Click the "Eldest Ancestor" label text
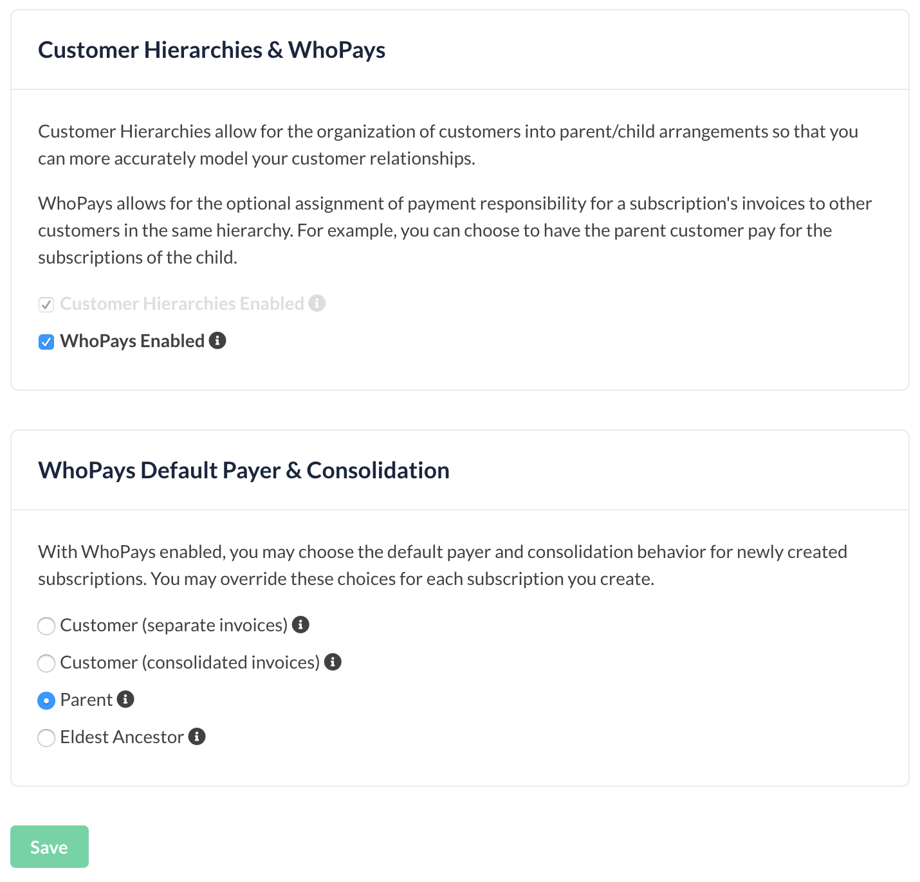This screenshot has height=882, width=920. (x=122, y=737)
